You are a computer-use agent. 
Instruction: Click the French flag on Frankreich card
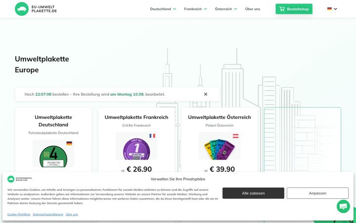[152, 136]
